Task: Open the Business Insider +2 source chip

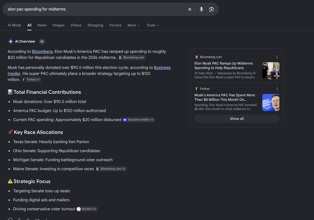Action: [139, 120]
